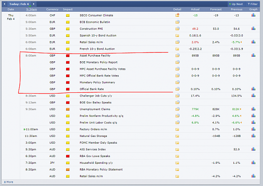This screenshot has width=263, height=186.
Task: Open detail folder for Unemployment Claims
Action: coord(177,109)
